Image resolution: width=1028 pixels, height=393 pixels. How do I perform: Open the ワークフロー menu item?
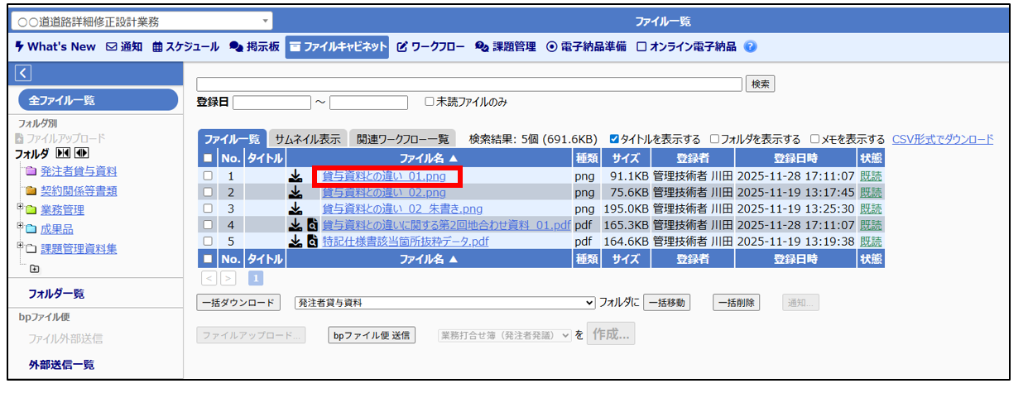click(431, 47)
